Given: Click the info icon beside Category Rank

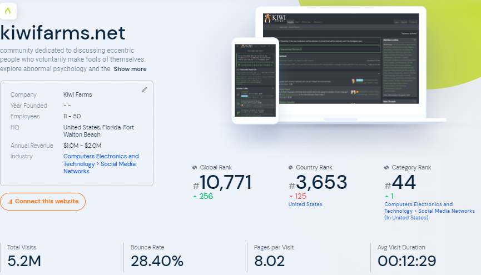Looking at the screenshot, I should tap(386, 167).
